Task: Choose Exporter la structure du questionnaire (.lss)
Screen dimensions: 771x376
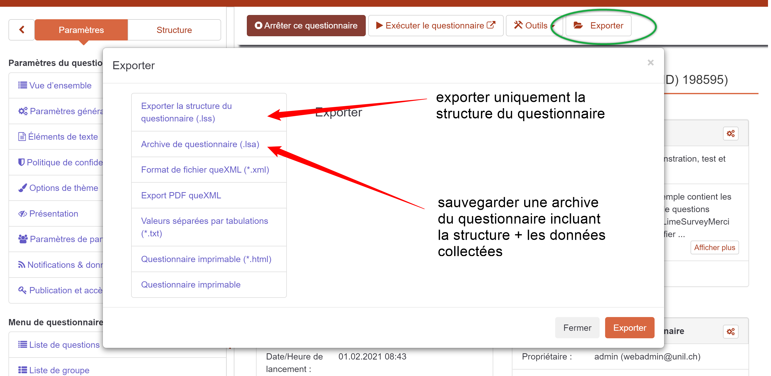Action: coord(186,112)
